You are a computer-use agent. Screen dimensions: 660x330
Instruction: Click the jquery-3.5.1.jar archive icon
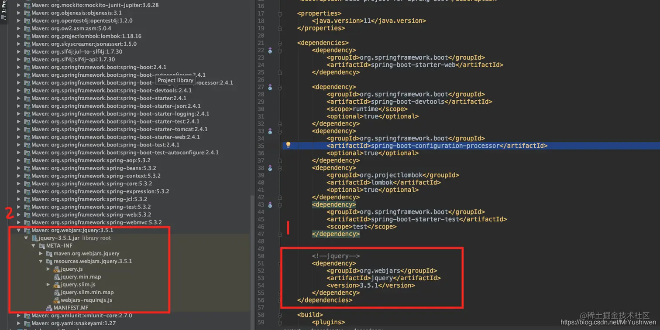(x=34, y=238)
